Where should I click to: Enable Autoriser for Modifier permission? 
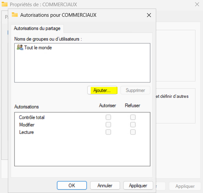(x=108, y=125)
